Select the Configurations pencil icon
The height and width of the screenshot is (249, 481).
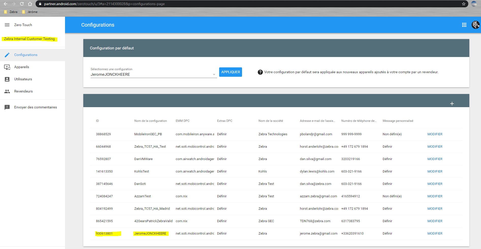coord(7,55)
